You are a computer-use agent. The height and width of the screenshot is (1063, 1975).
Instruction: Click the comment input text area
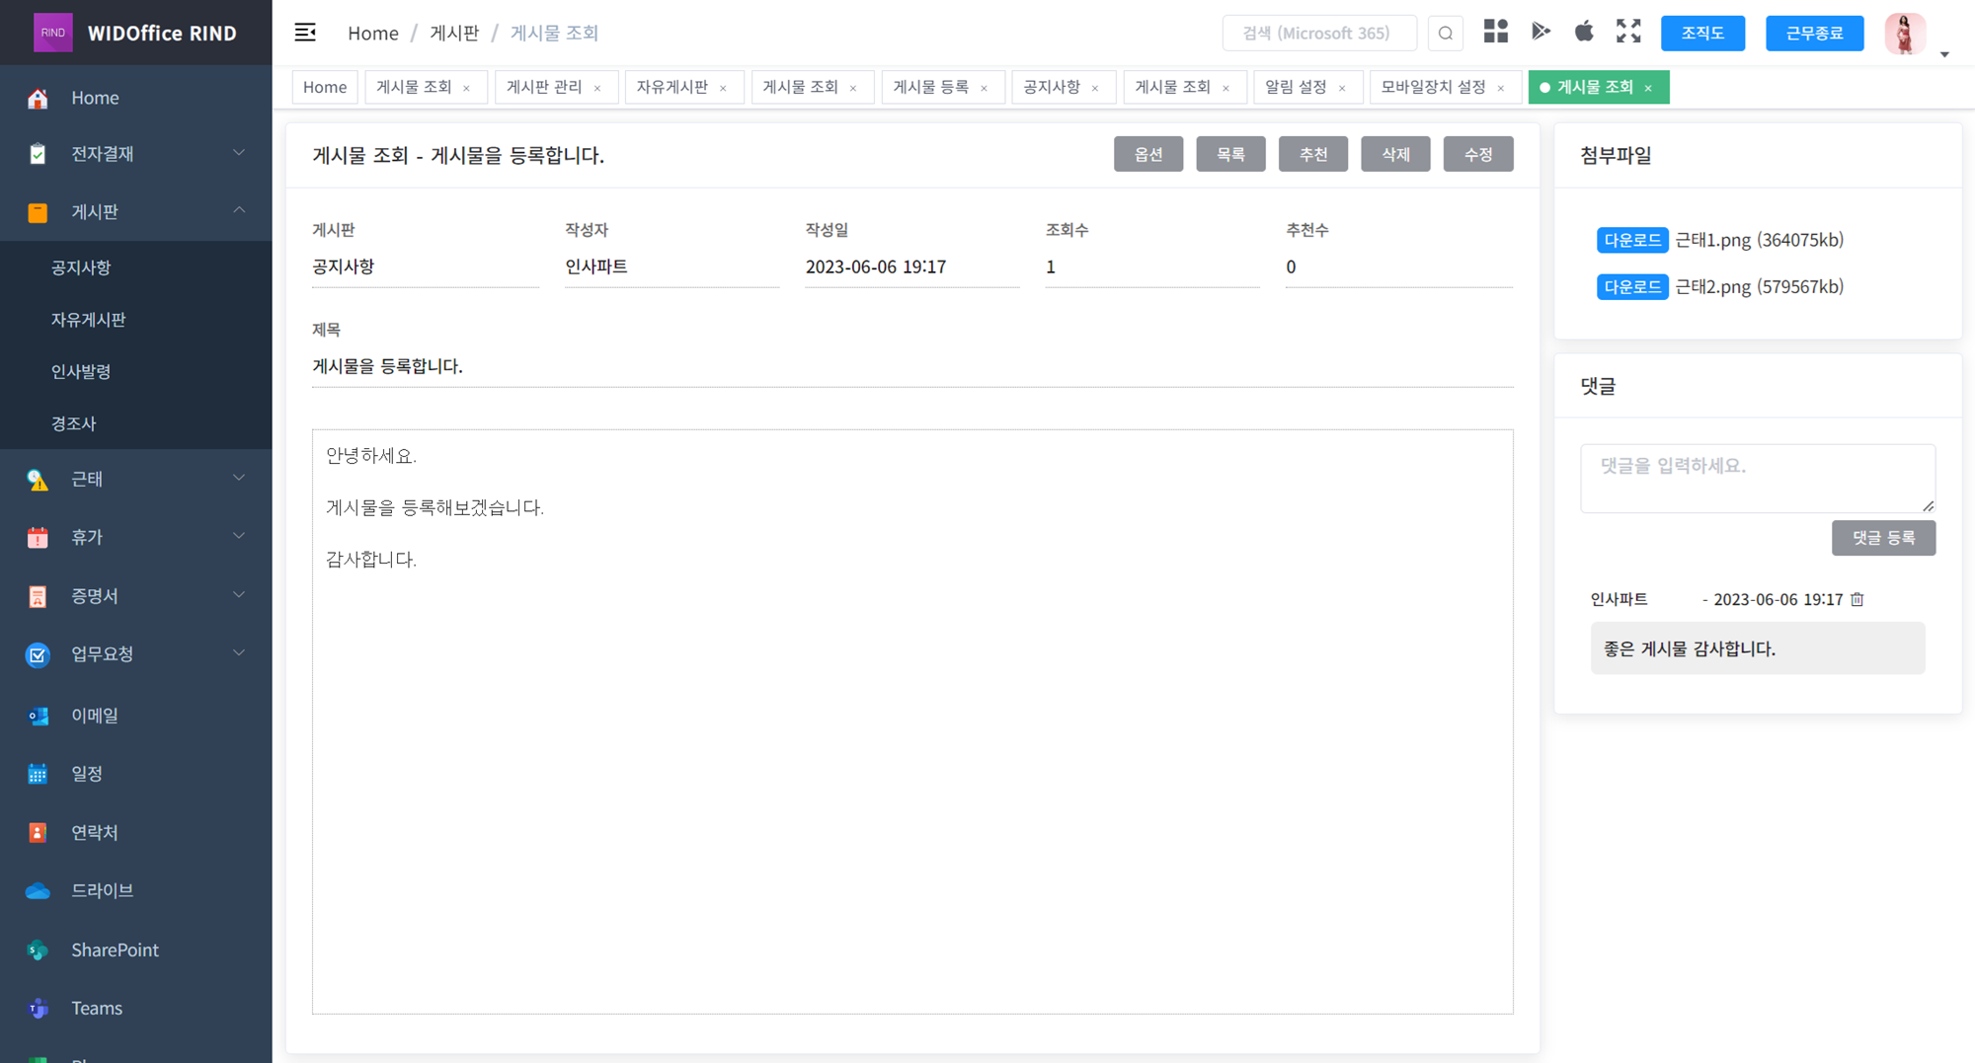(x=1757, y=478)
